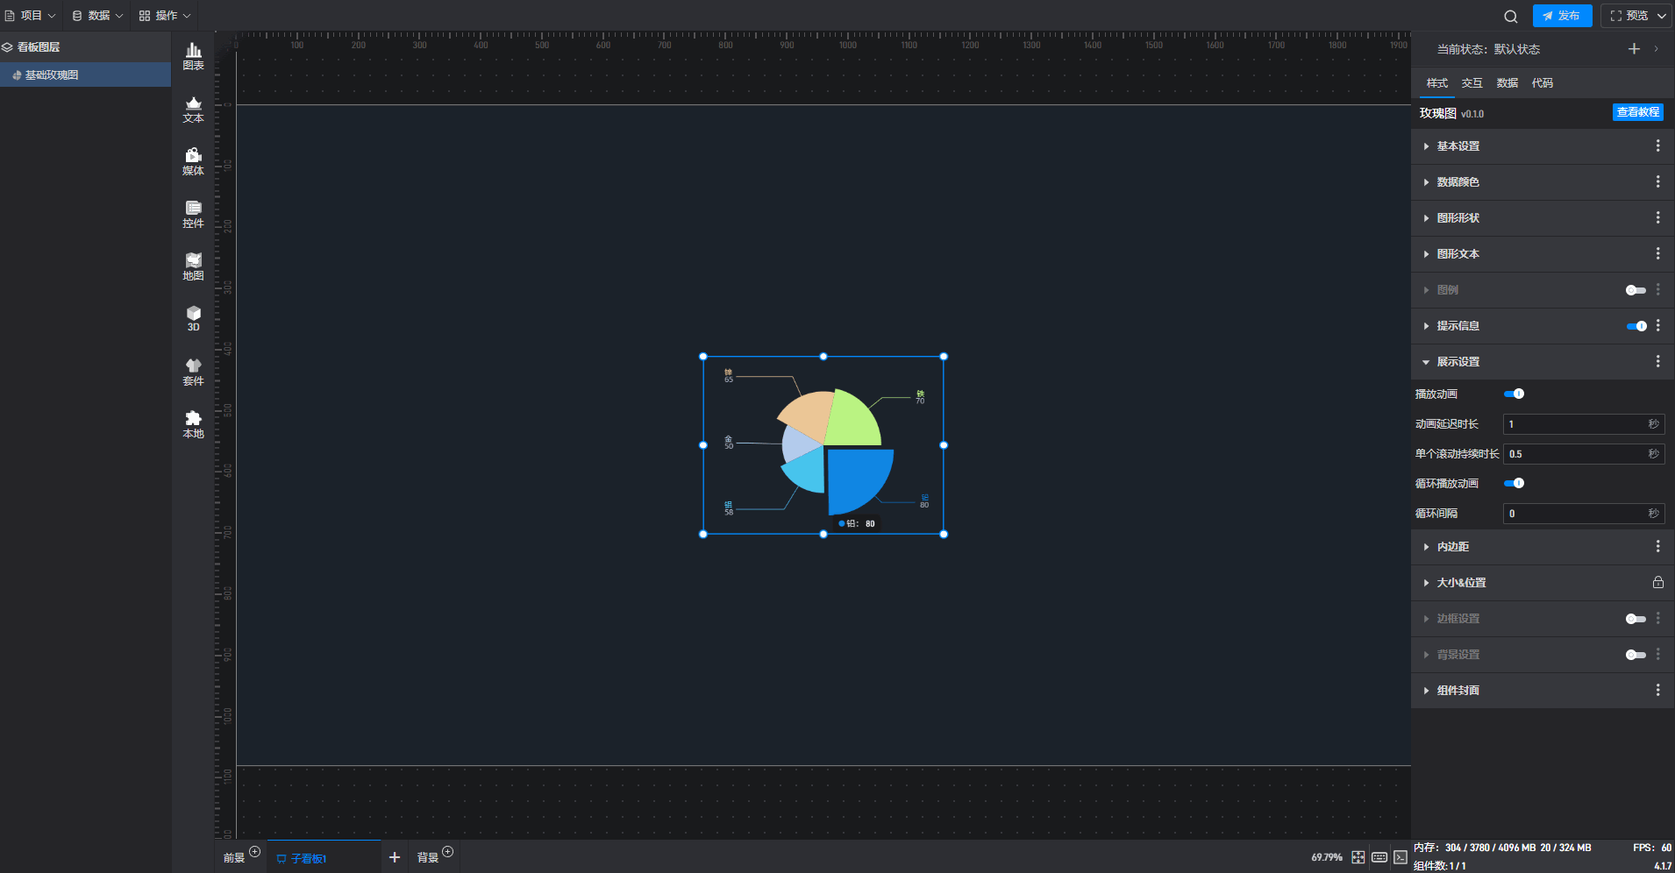
Task: Click the search magnifier icon in top bar
Action: pyautogui.click(x=1510, y=16)
